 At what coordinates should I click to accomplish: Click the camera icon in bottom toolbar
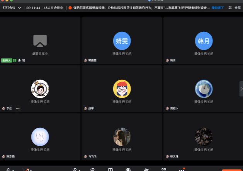(x=26, y=169)
